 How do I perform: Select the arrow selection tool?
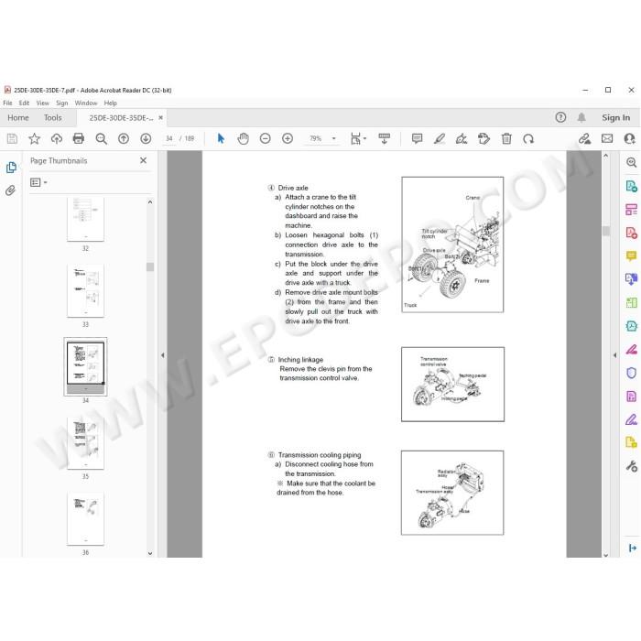click(x=221, y=139)
